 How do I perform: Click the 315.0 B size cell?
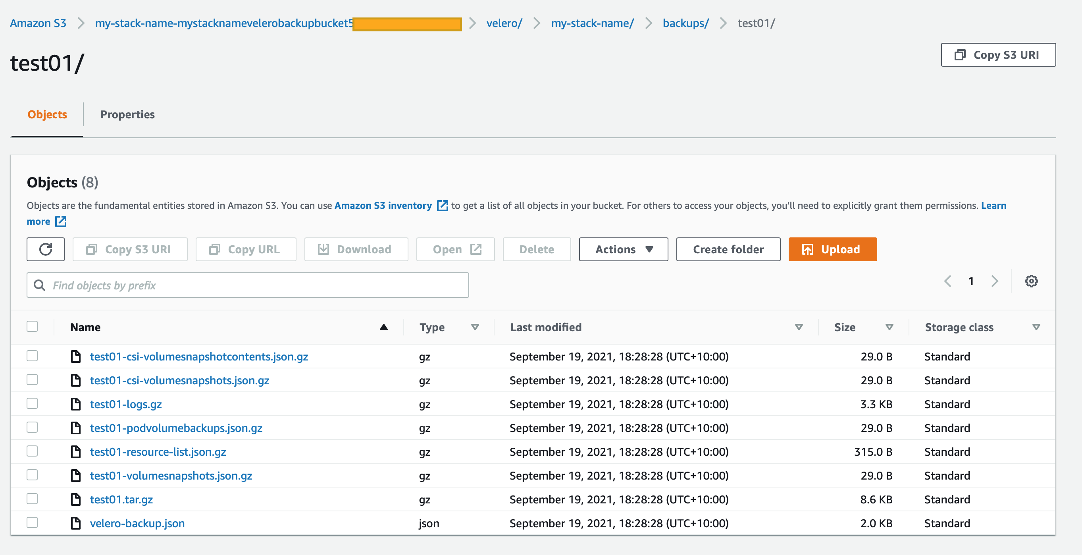873,452
